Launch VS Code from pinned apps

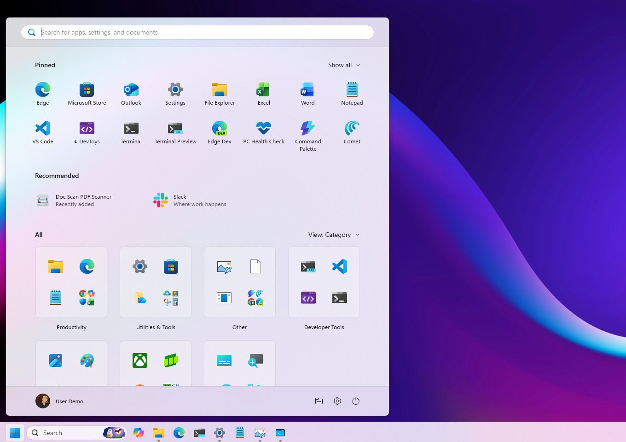[42, 132]
